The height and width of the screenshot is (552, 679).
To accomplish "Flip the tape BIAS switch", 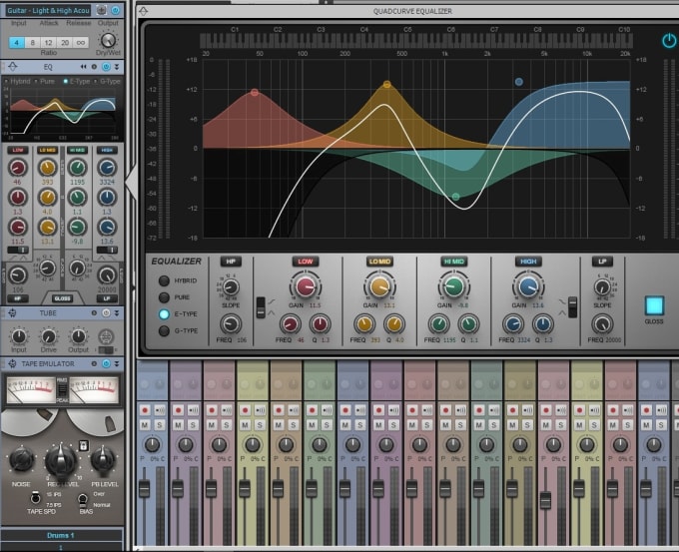I will pos(83,500).
